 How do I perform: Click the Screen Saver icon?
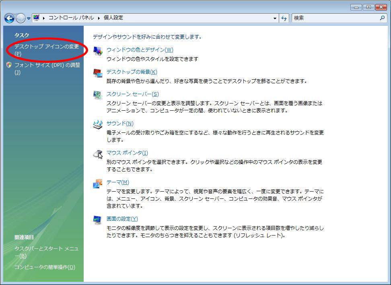pyautogui.click(x=98, y=95)
